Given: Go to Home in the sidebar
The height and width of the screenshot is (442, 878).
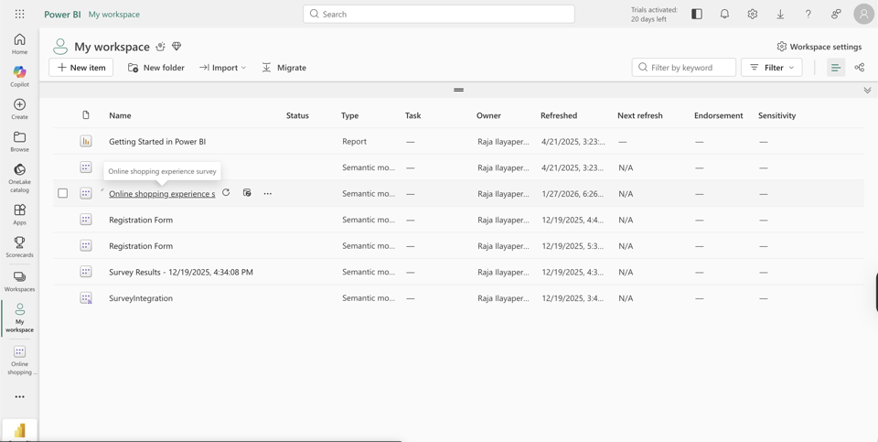Looking at the screenshot, I should tap(19, 44).
